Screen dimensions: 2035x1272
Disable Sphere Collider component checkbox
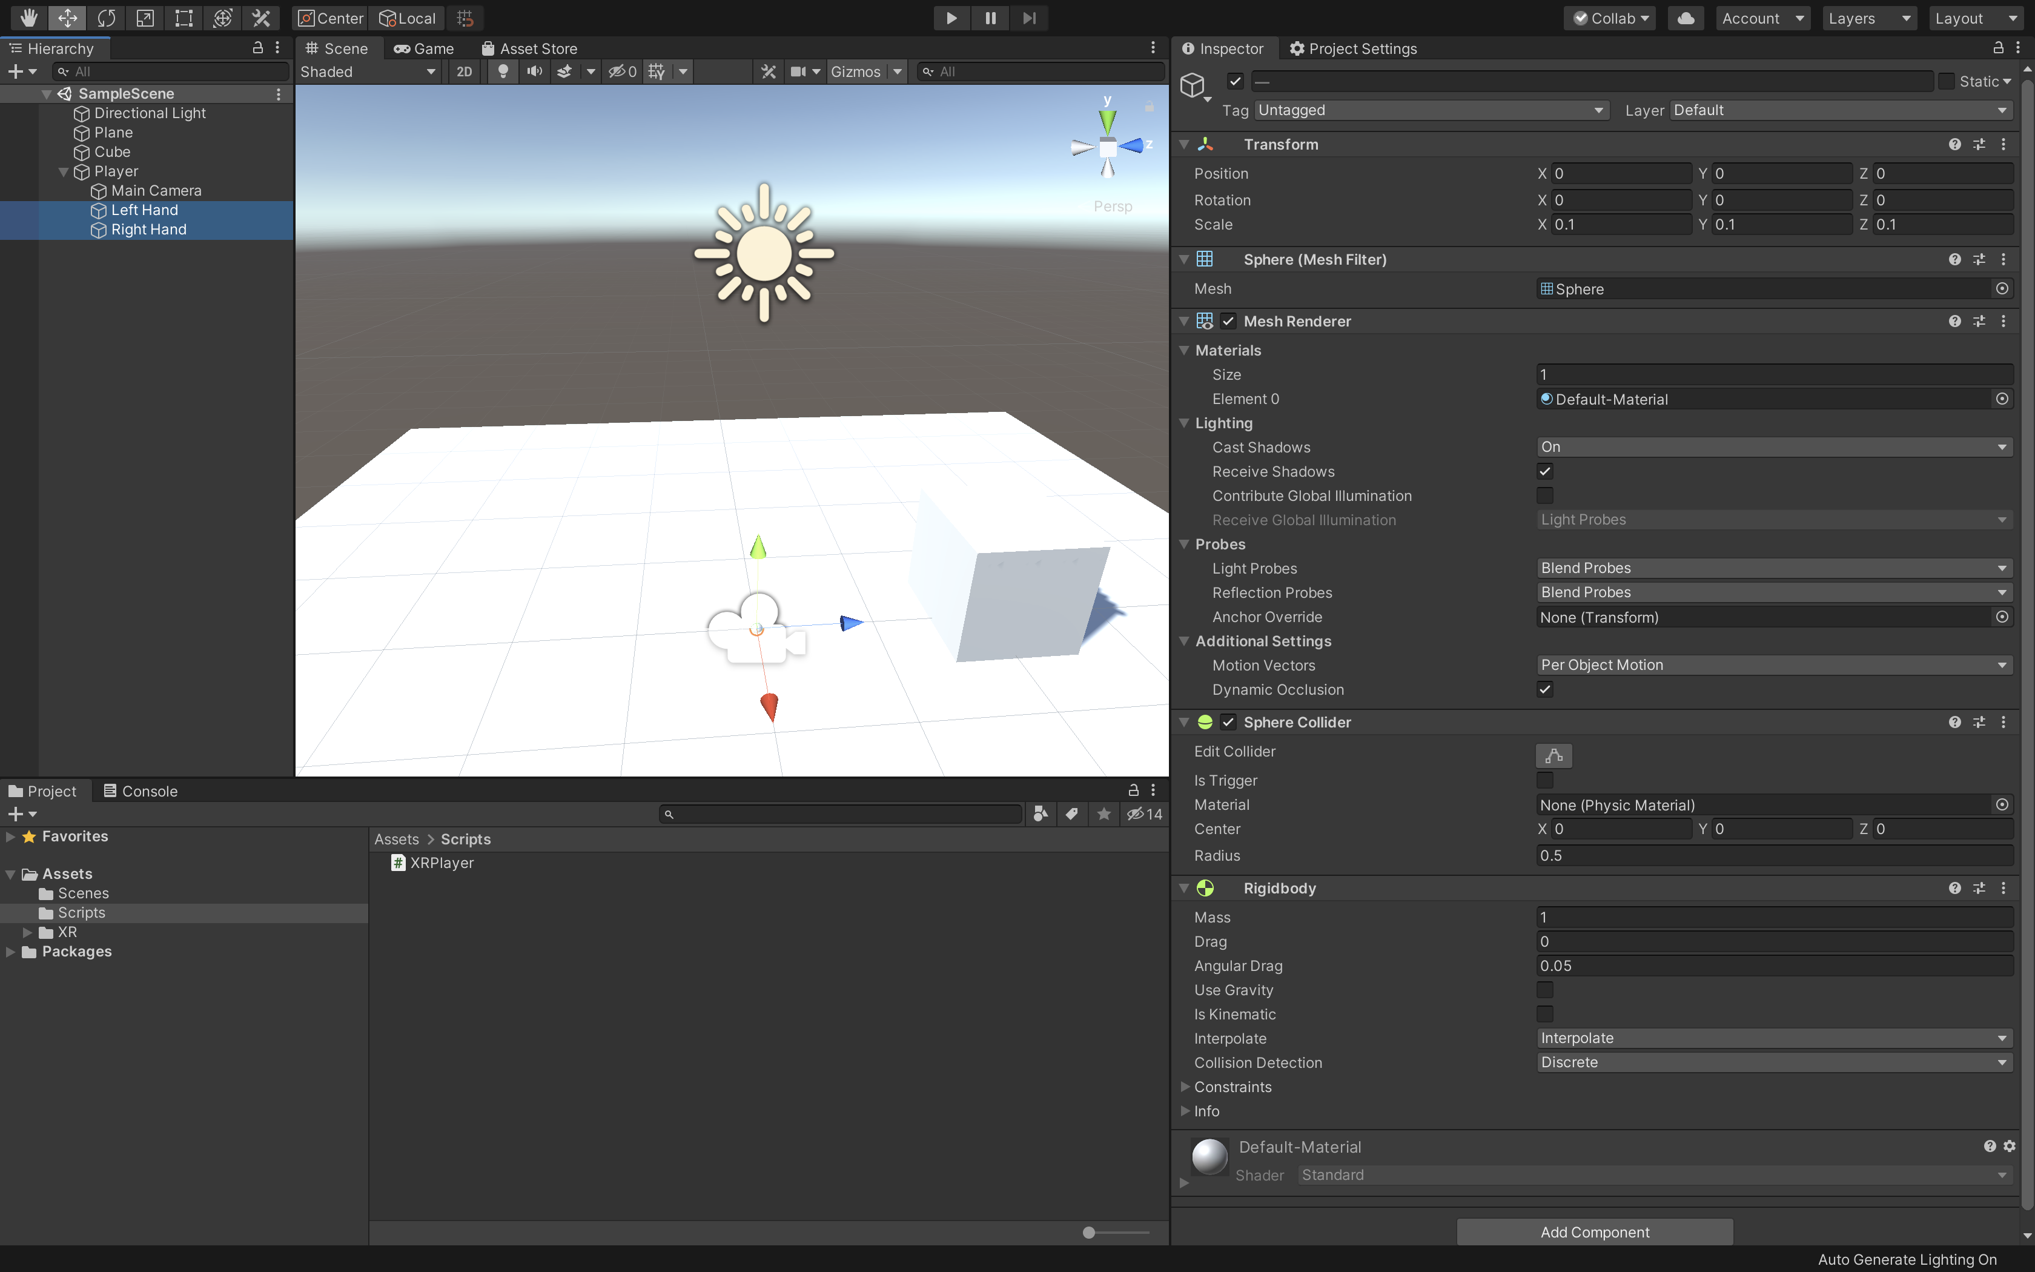point(1228,722)
